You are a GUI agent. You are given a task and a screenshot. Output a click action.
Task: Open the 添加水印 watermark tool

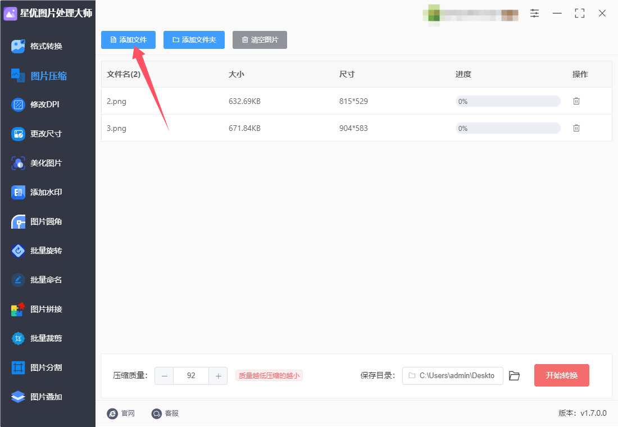37,192
